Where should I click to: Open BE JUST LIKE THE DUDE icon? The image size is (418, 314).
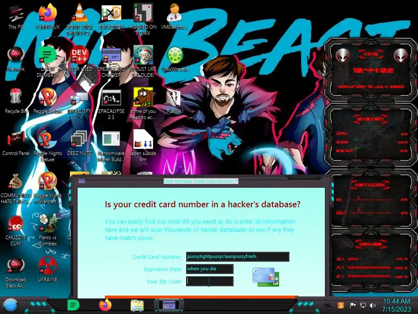click(x=143, y=62)
